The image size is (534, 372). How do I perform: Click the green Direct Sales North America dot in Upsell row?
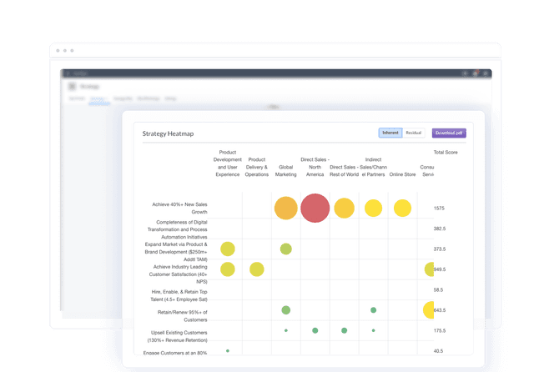point(315,330)
